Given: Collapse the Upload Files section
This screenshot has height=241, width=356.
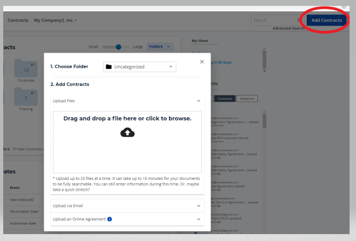Looking at the screenshot, I should click(x=199, y=101).
